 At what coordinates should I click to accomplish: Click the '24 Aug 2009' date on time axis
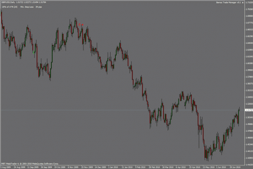coord(19,167)
